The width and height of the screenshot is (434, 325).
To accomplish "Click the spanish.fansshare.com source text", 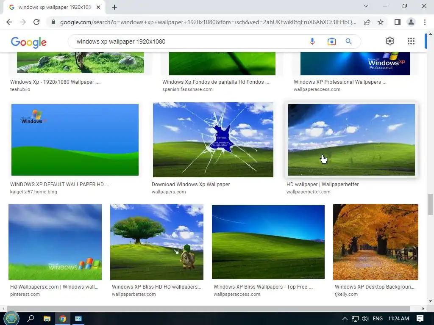I will click(187, 90).
